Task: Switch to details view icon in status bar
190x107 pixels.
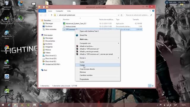Action: (x=150, y=86)
